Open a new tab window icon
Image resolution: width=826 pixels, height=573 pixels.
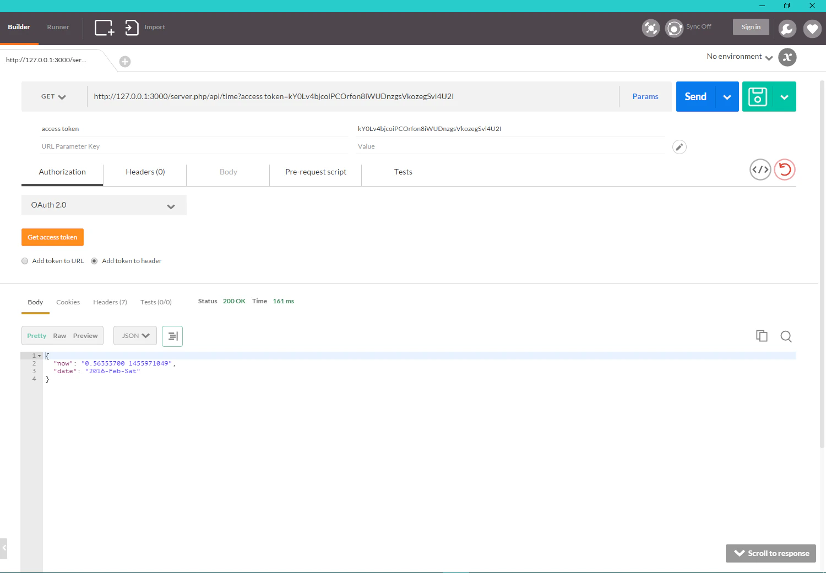click(104, 28)
